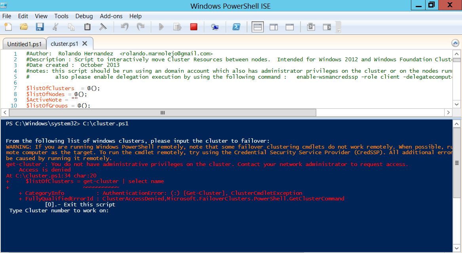Cut selection with the scissors icon

click(x=55, y=27)
